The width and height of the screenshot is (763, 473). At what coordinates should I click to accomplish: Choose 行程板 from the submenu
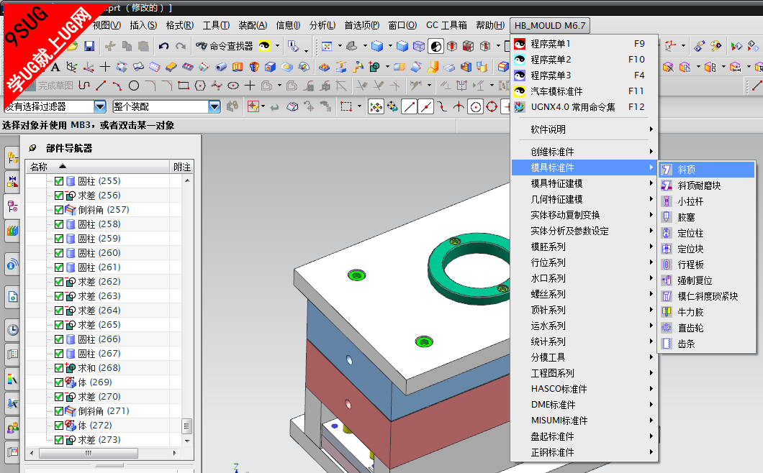point(690,265)
